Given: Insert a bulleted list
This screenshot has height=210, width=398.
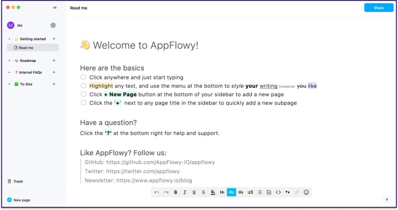Looking at the screenshot, I should [259, 192].
